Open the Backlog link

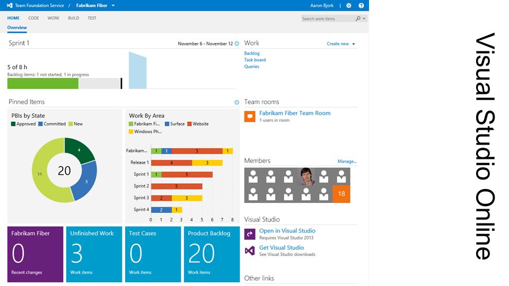(x=251, y=53)
